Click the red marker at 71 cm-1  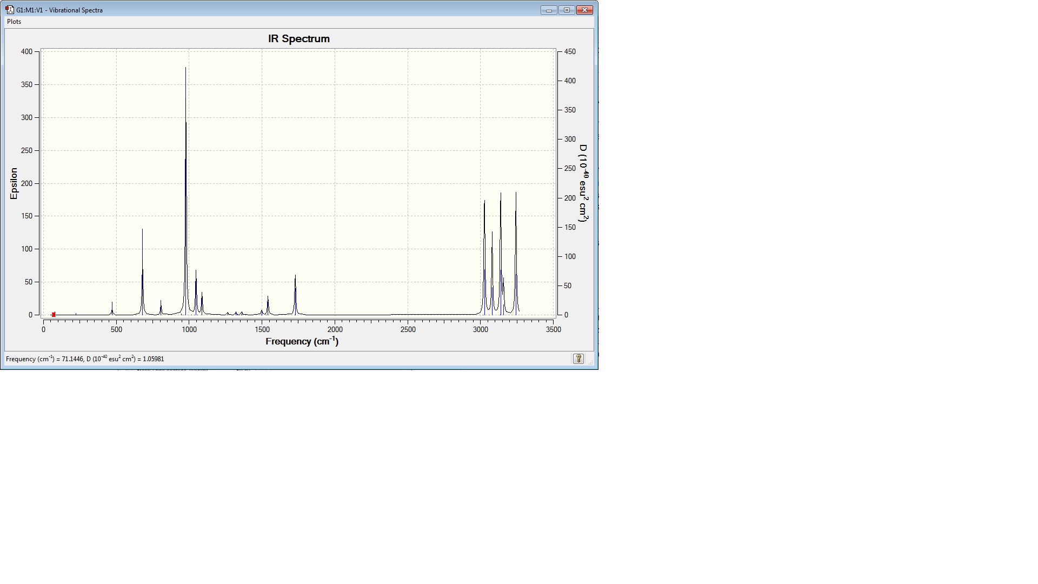pos(54,314)
